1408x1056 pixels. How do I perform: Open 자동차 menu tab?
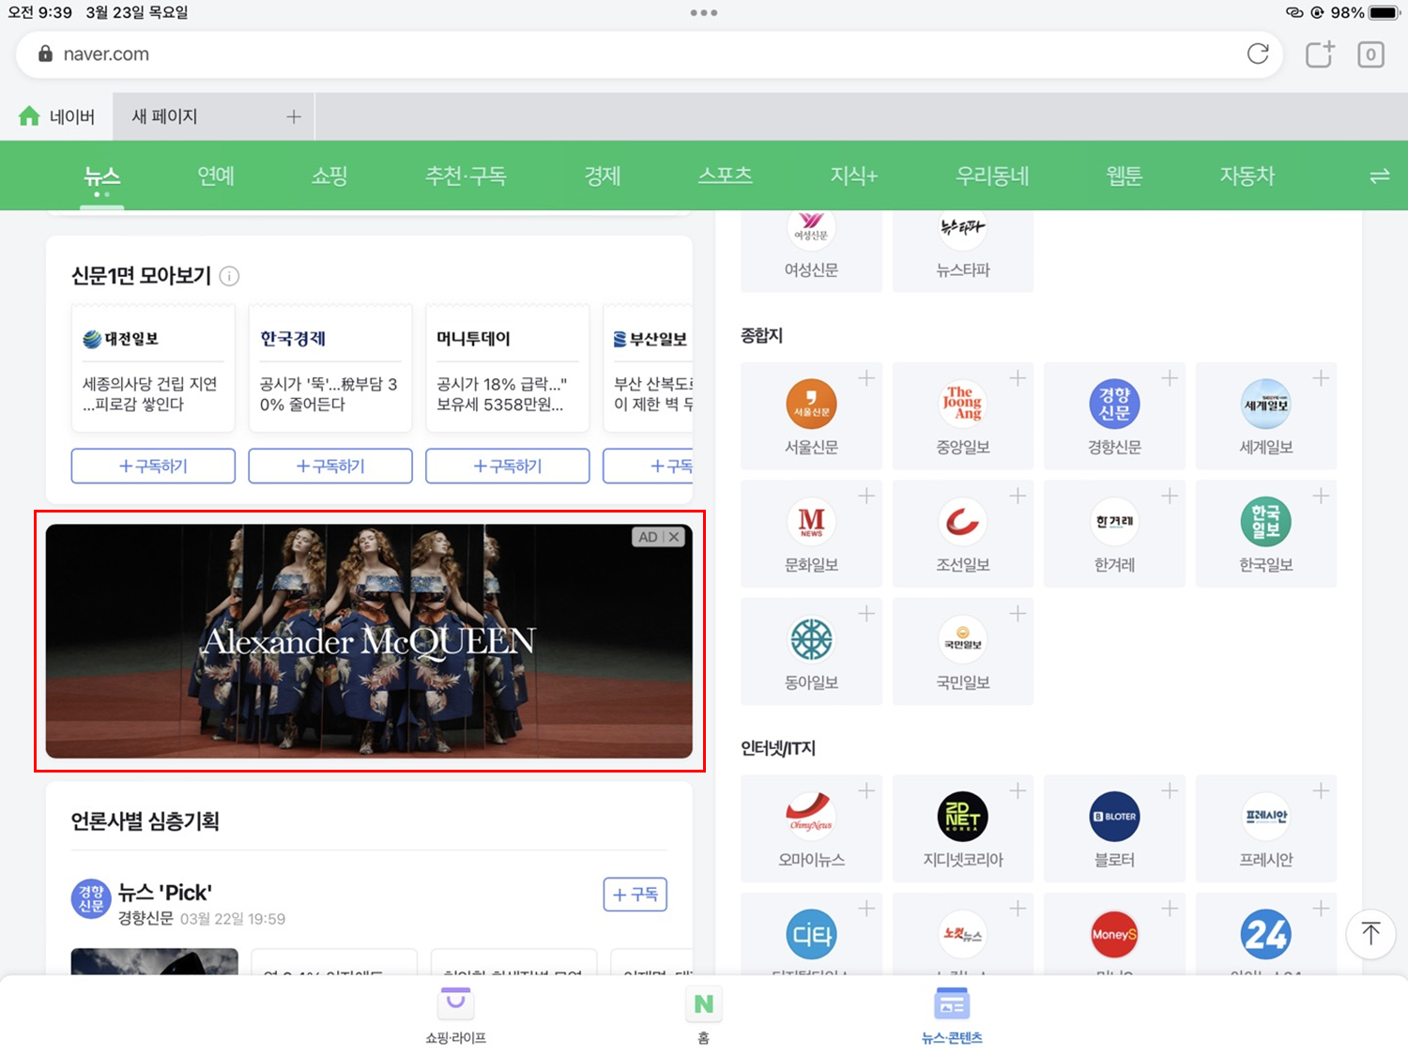point(1247,176)
